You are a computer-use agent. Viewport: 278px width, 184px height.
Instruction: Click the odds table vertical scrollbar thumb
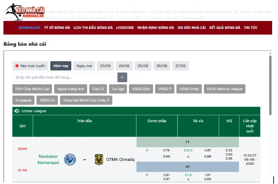[x=270, y=85]
